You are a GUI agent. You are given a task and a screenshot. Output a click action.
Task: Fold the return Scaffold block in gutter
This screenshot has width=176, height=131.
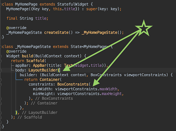[1, 61]
